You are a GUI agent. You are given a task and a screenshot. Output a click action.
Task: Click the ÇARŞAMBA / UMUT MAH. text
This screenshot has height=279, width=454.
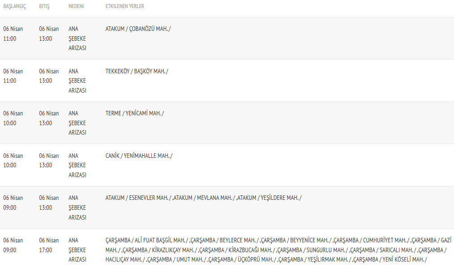point(176,260)
